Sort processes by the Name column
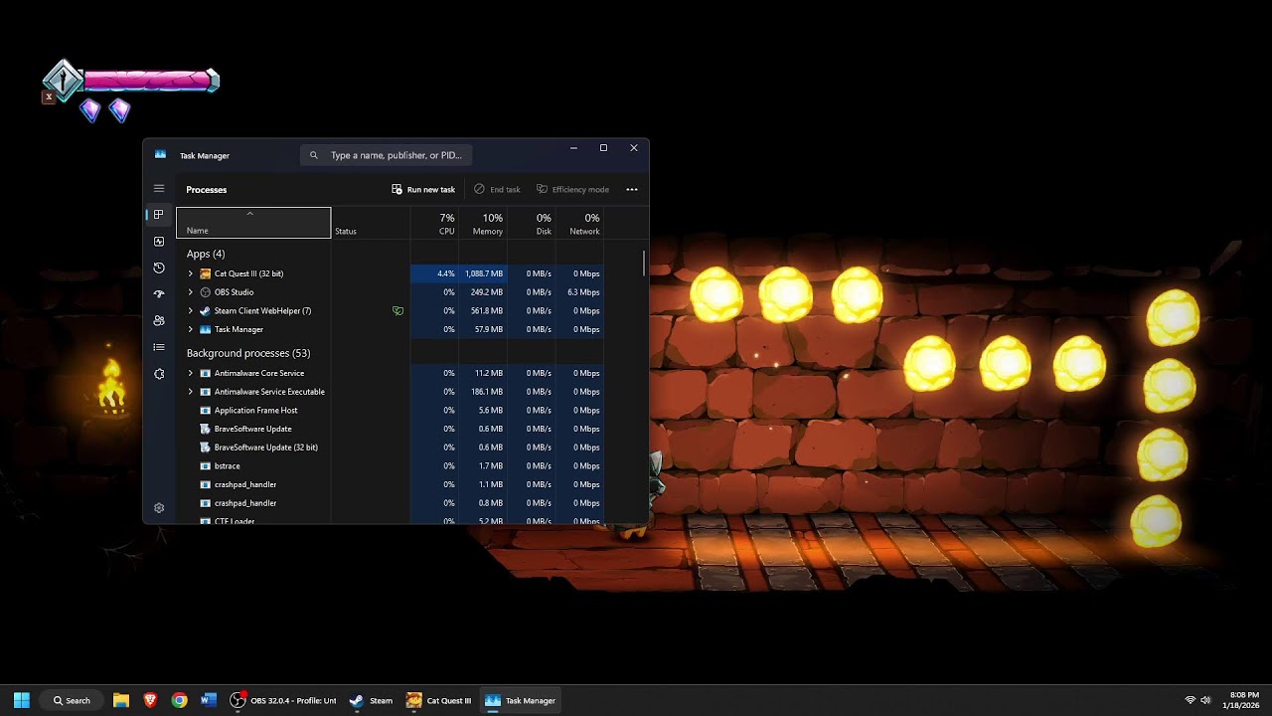This screenshot has height=716, width=1272. [253, 223]
